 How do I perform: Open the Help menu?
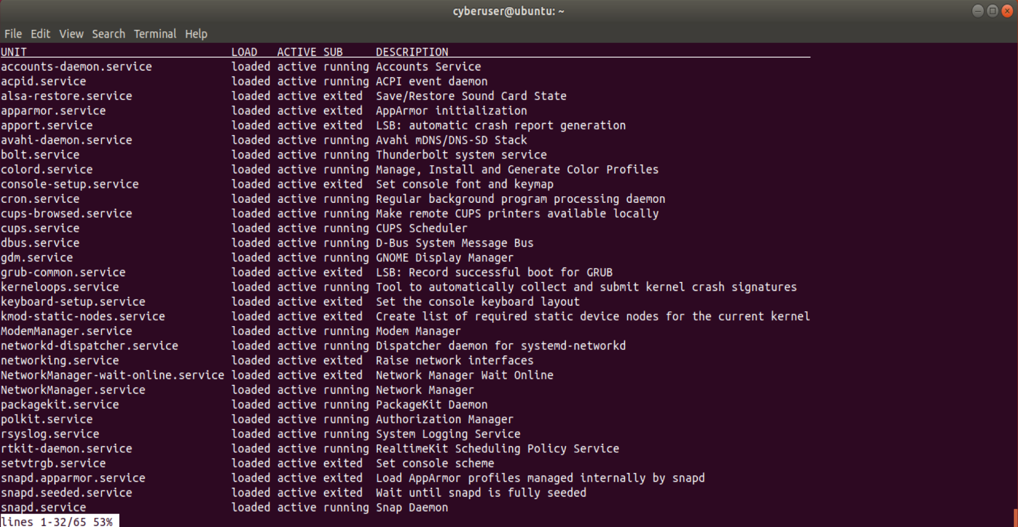point(196,34)
